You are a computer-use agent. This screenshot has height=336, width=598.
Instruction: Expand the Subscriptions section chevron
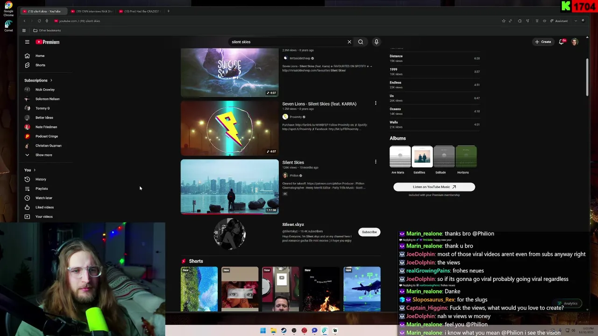click(51, 80)
